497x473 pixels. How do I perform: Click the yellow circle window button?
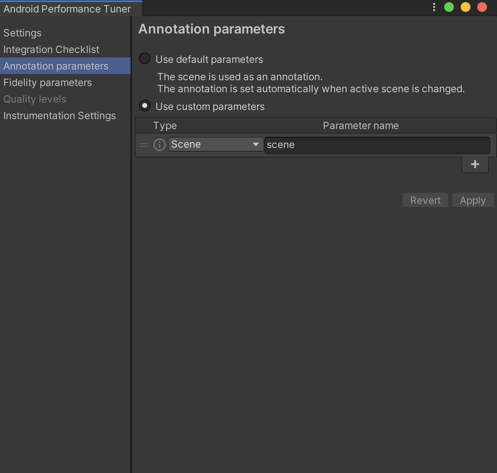[x=466, y=7]
